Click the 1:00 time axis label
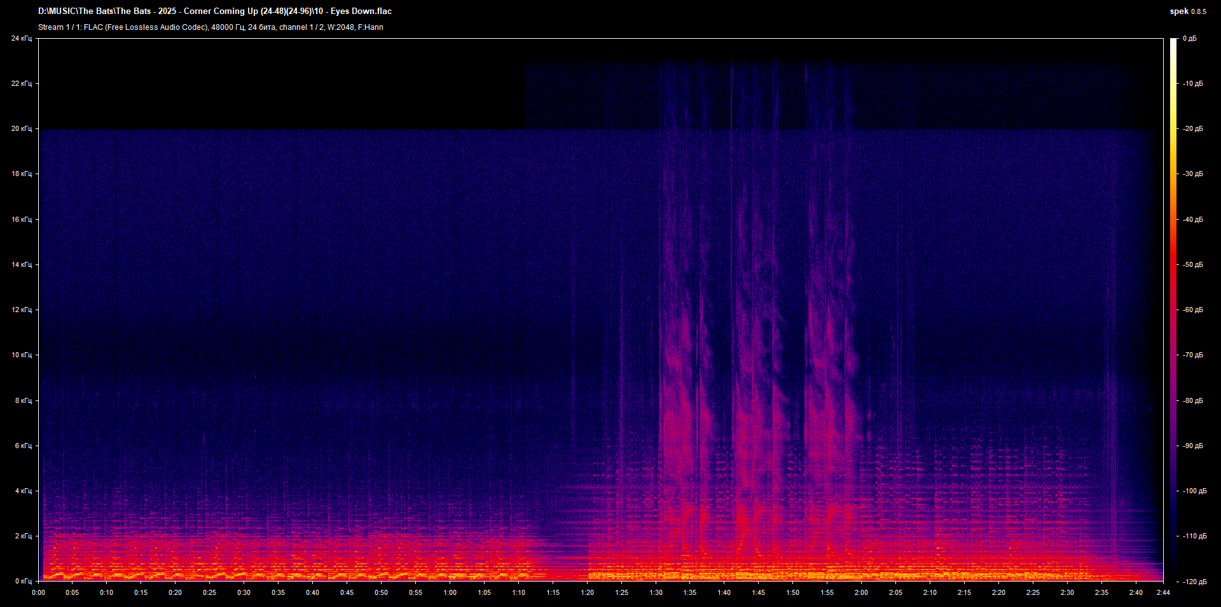The height and width of the screenshot is (607, 1221). click(450, 592)
